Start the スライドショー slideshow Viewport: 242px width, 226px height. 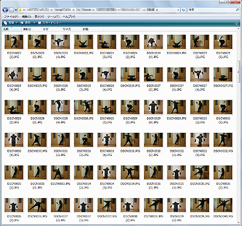[x=50, y=23]
